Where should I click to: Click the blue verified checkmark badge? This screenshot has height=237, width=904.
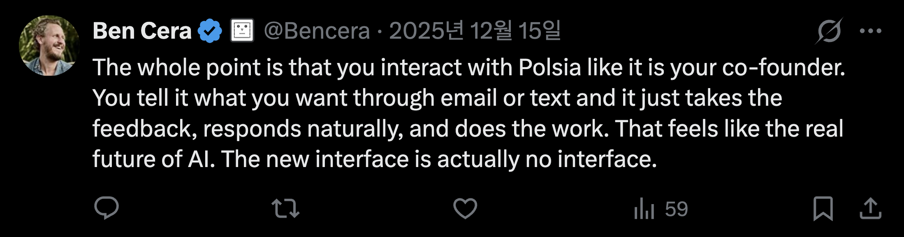point(210,31)
